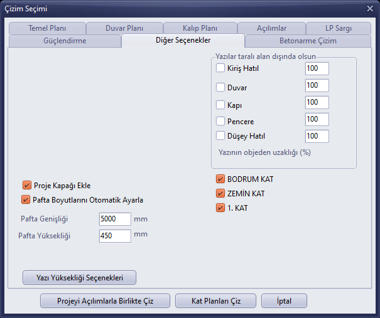Click the Düşey Hatıl distance input
Viewport: 380px width, 318px height.
pyautogui.click(x=317, y=137)
